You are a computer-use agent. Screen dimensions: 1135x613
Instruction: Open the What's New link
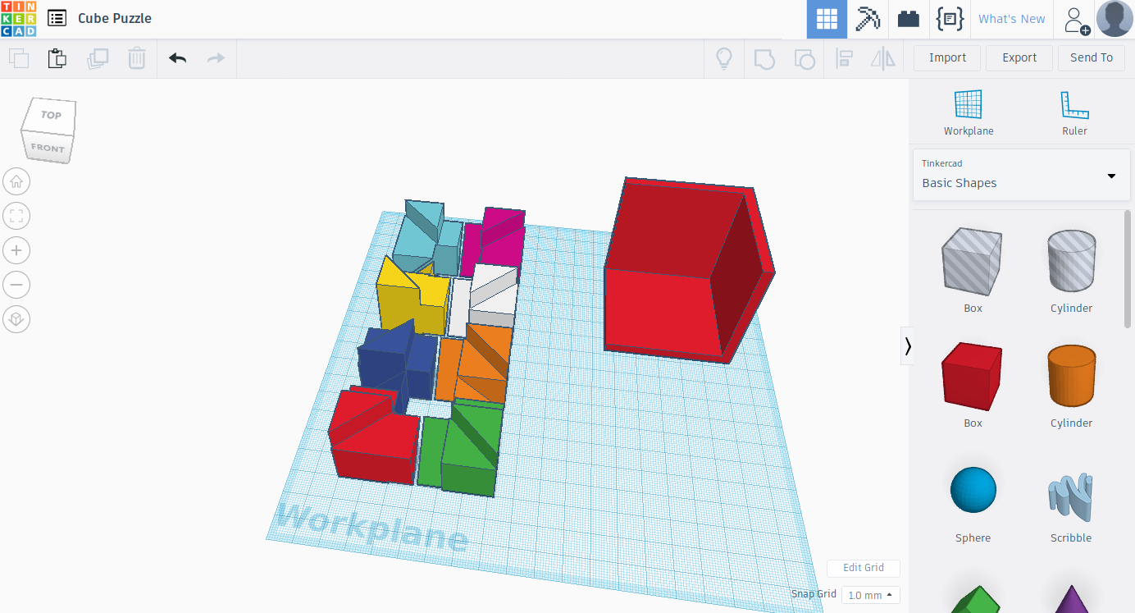pos(1012,19)
